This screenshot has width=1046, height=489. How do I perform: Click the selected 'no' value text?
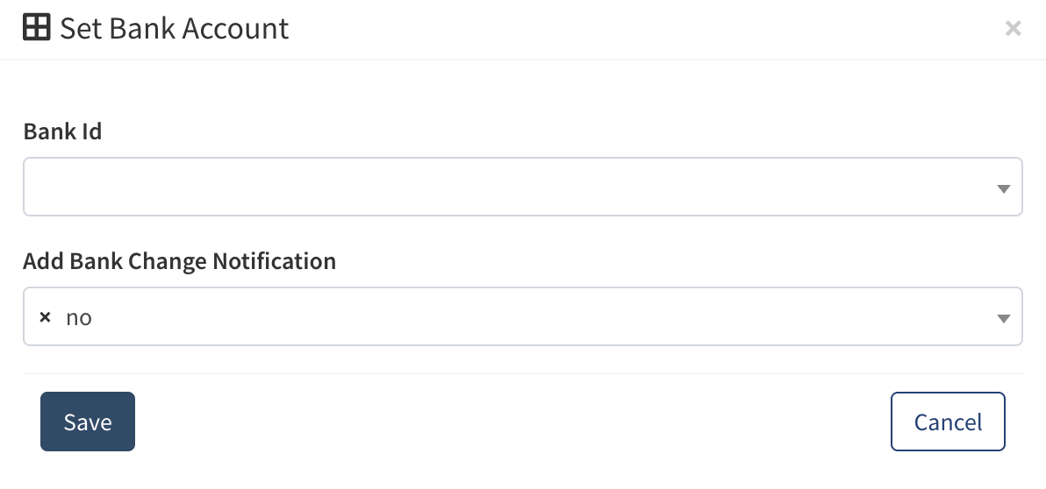click(x=79, y=317)
